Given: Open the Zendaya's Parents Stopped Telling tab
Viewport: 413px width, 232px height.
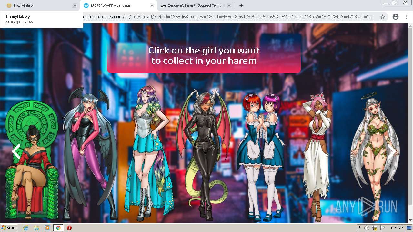Looking at the screenshot, I should click(x=195, y=5).
